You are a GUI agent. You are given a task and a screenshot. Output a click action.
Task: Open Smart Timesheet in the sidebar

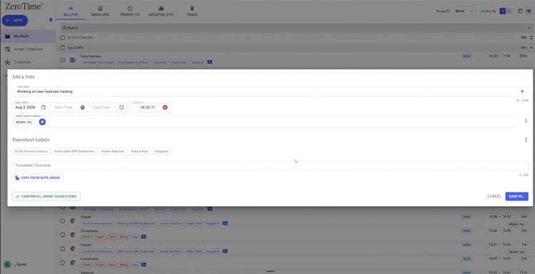pos(28,49)
